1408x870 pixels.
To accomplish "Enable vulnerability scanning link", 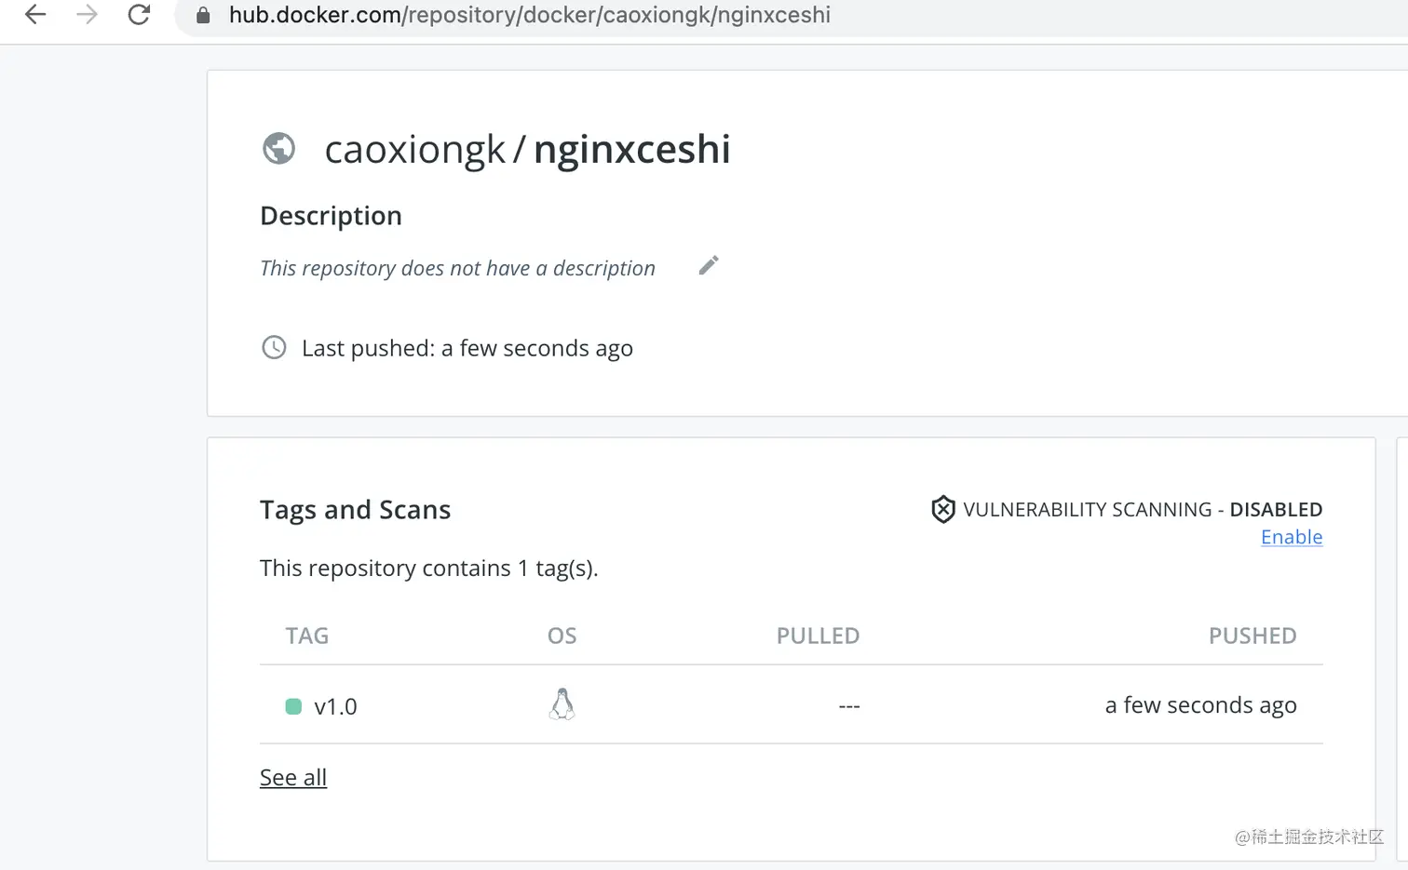I will [1291, 537].
